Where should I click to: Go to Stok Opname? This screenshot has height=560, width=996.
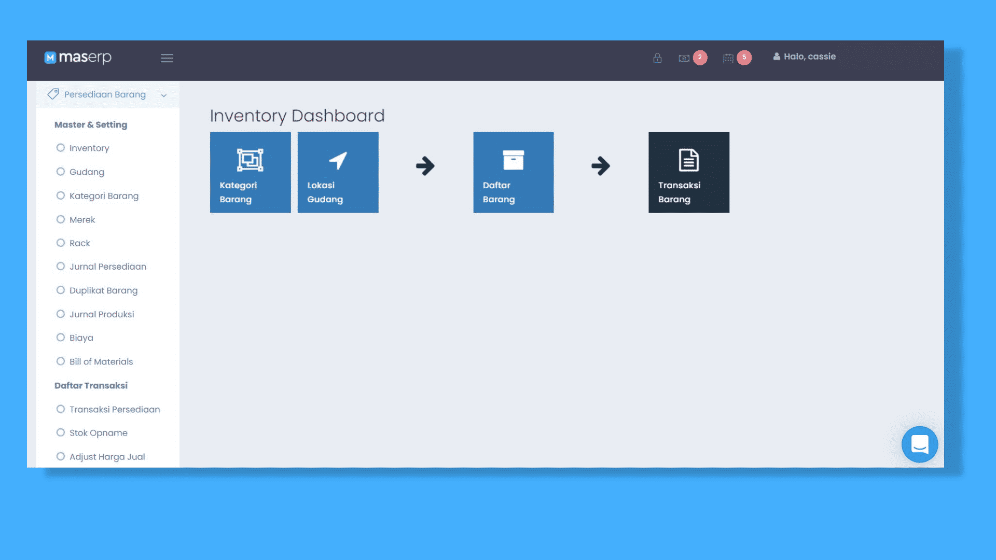pos(98,433)
